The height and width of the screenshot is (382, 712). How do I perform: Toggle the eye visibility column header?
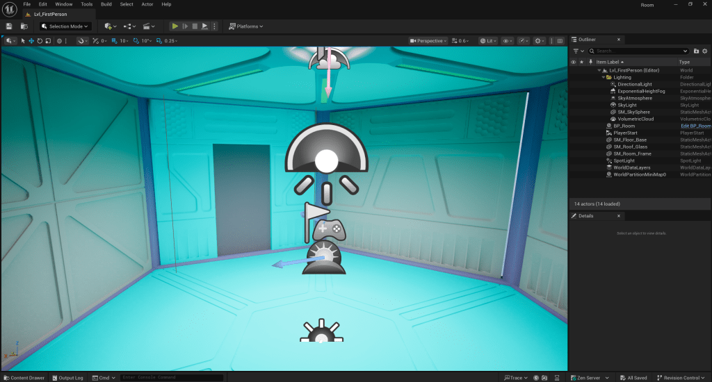(574, 62)
